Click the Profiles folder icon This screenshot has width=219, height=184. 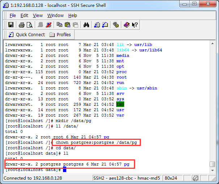pyautogui.click(x=52, y=35)
